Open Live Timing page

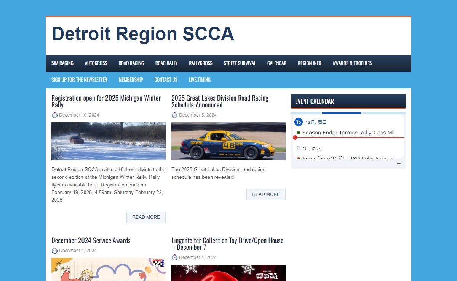click(x=200, y=80)
